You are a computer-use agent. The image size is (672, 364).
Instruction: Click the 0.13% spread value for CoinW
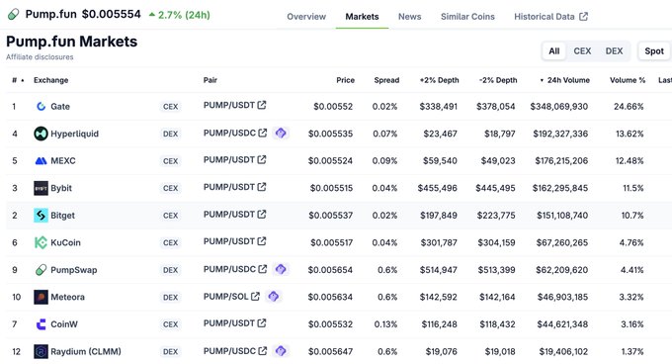[385, 324]
